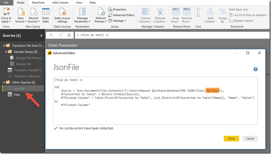Click the Enter Data table icon
Viewport: 271px width, 154px height.
[46, 12]
